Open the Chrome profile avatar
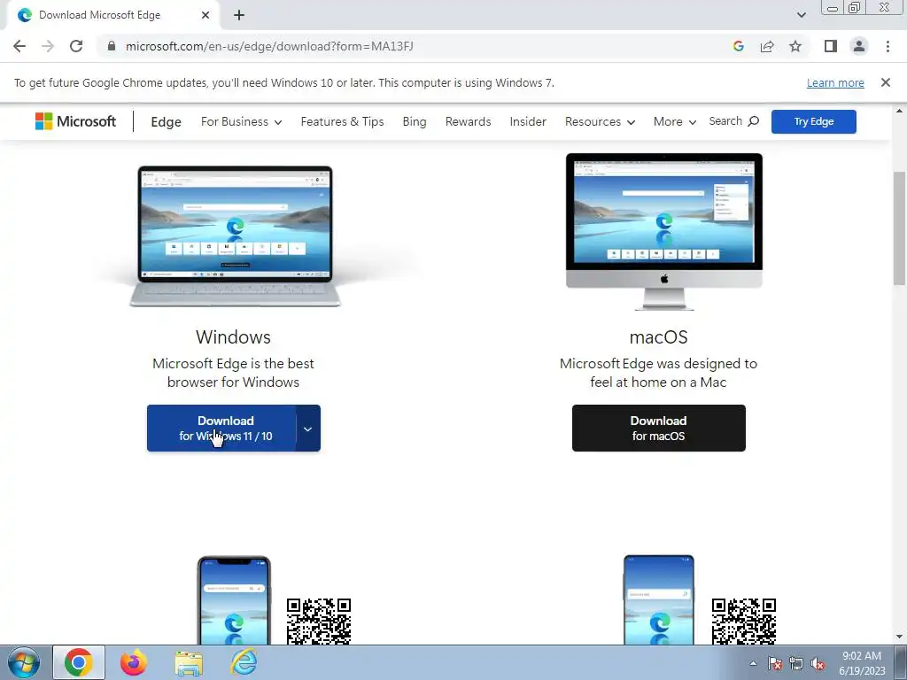Screen dimensions: 907x680 pyautogui.click(x=859, y=46)
